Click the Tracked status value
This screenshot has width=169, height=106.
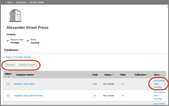point(35,43)
